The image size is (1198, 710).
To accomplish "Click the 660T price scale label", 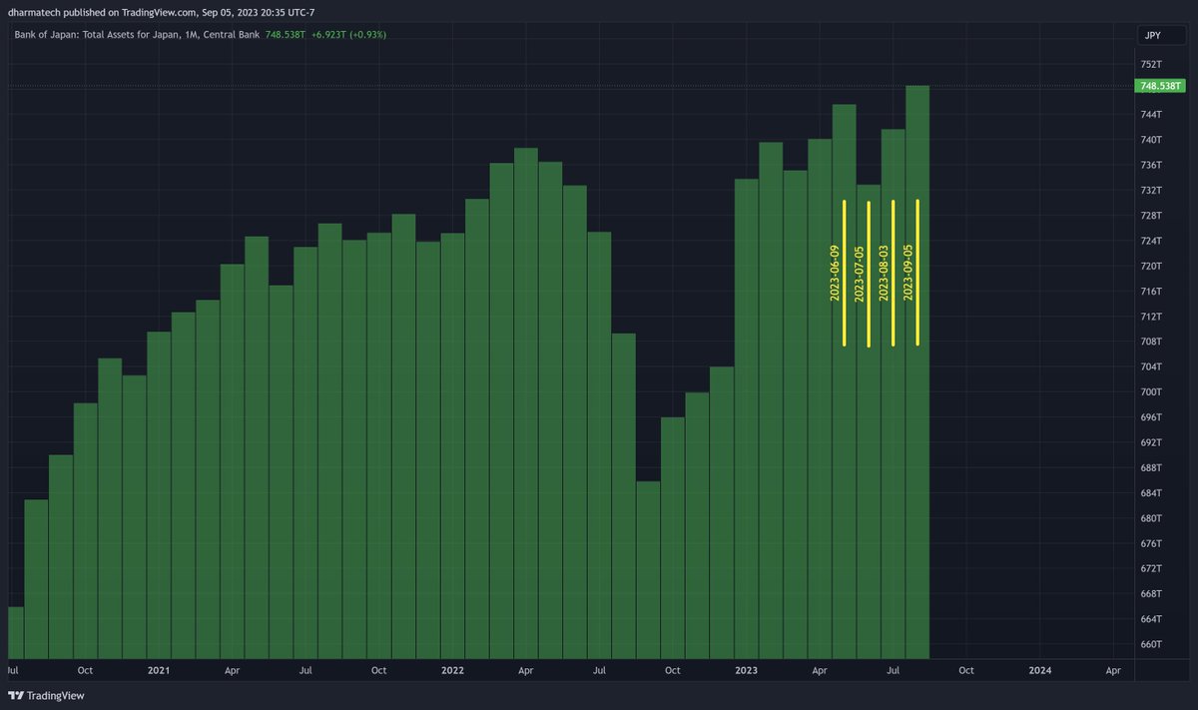I will pyautogui.click(x=1150, y=644).
